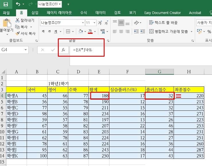Select header cell 최종점수
212x166 pixels.
point(189,89)
